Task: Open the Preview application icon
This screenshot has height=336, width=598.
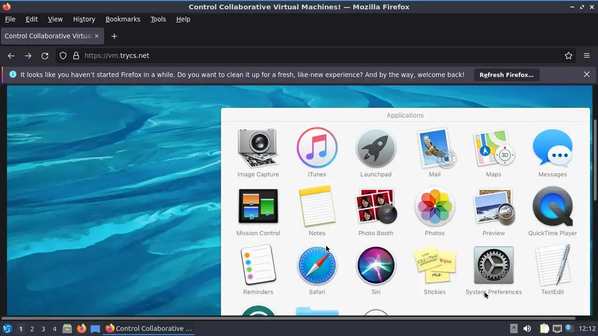Action: [x=493, y=206]
